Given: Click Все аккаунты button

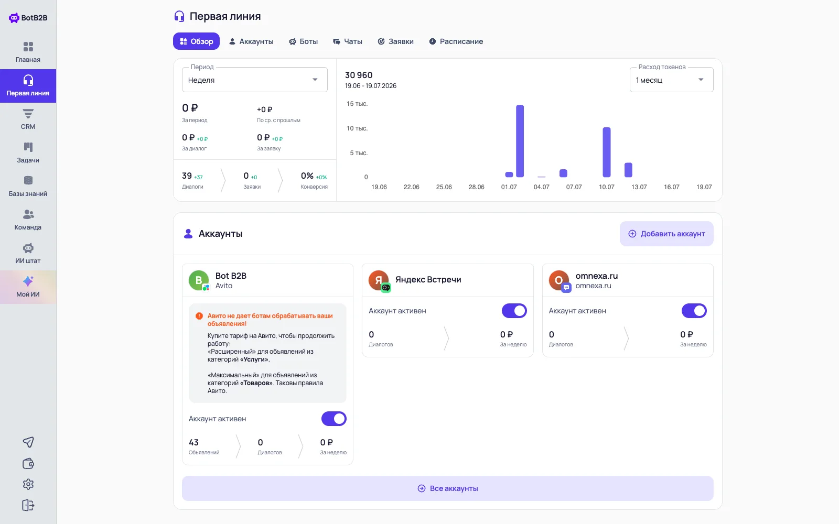Looking at the screenshot, I should pos(448,488).
